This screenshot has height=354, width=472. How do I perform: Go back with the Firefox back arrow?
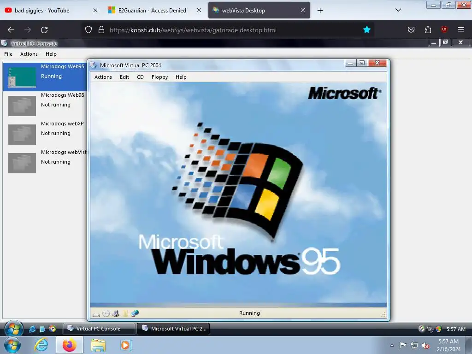click(11, 30)
